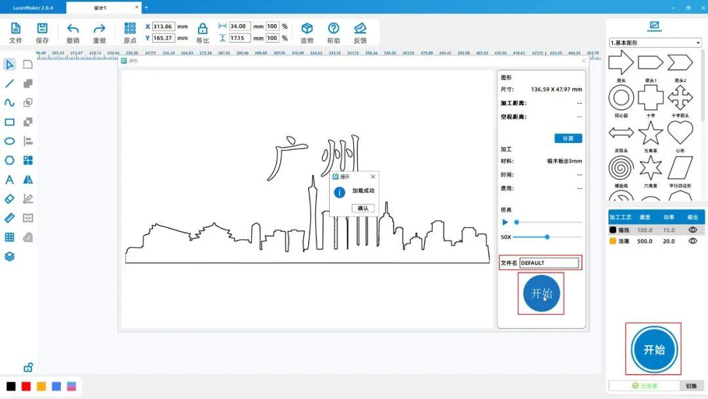The image size is (708, 399).
Task: Select the ellipse drawing tool
Action: (10, 141)
